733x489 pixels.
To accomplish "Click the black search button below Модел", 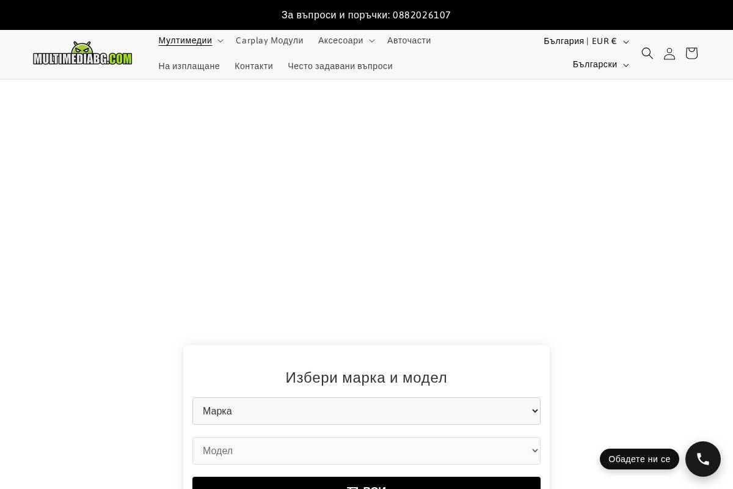I will coord(366,483).
